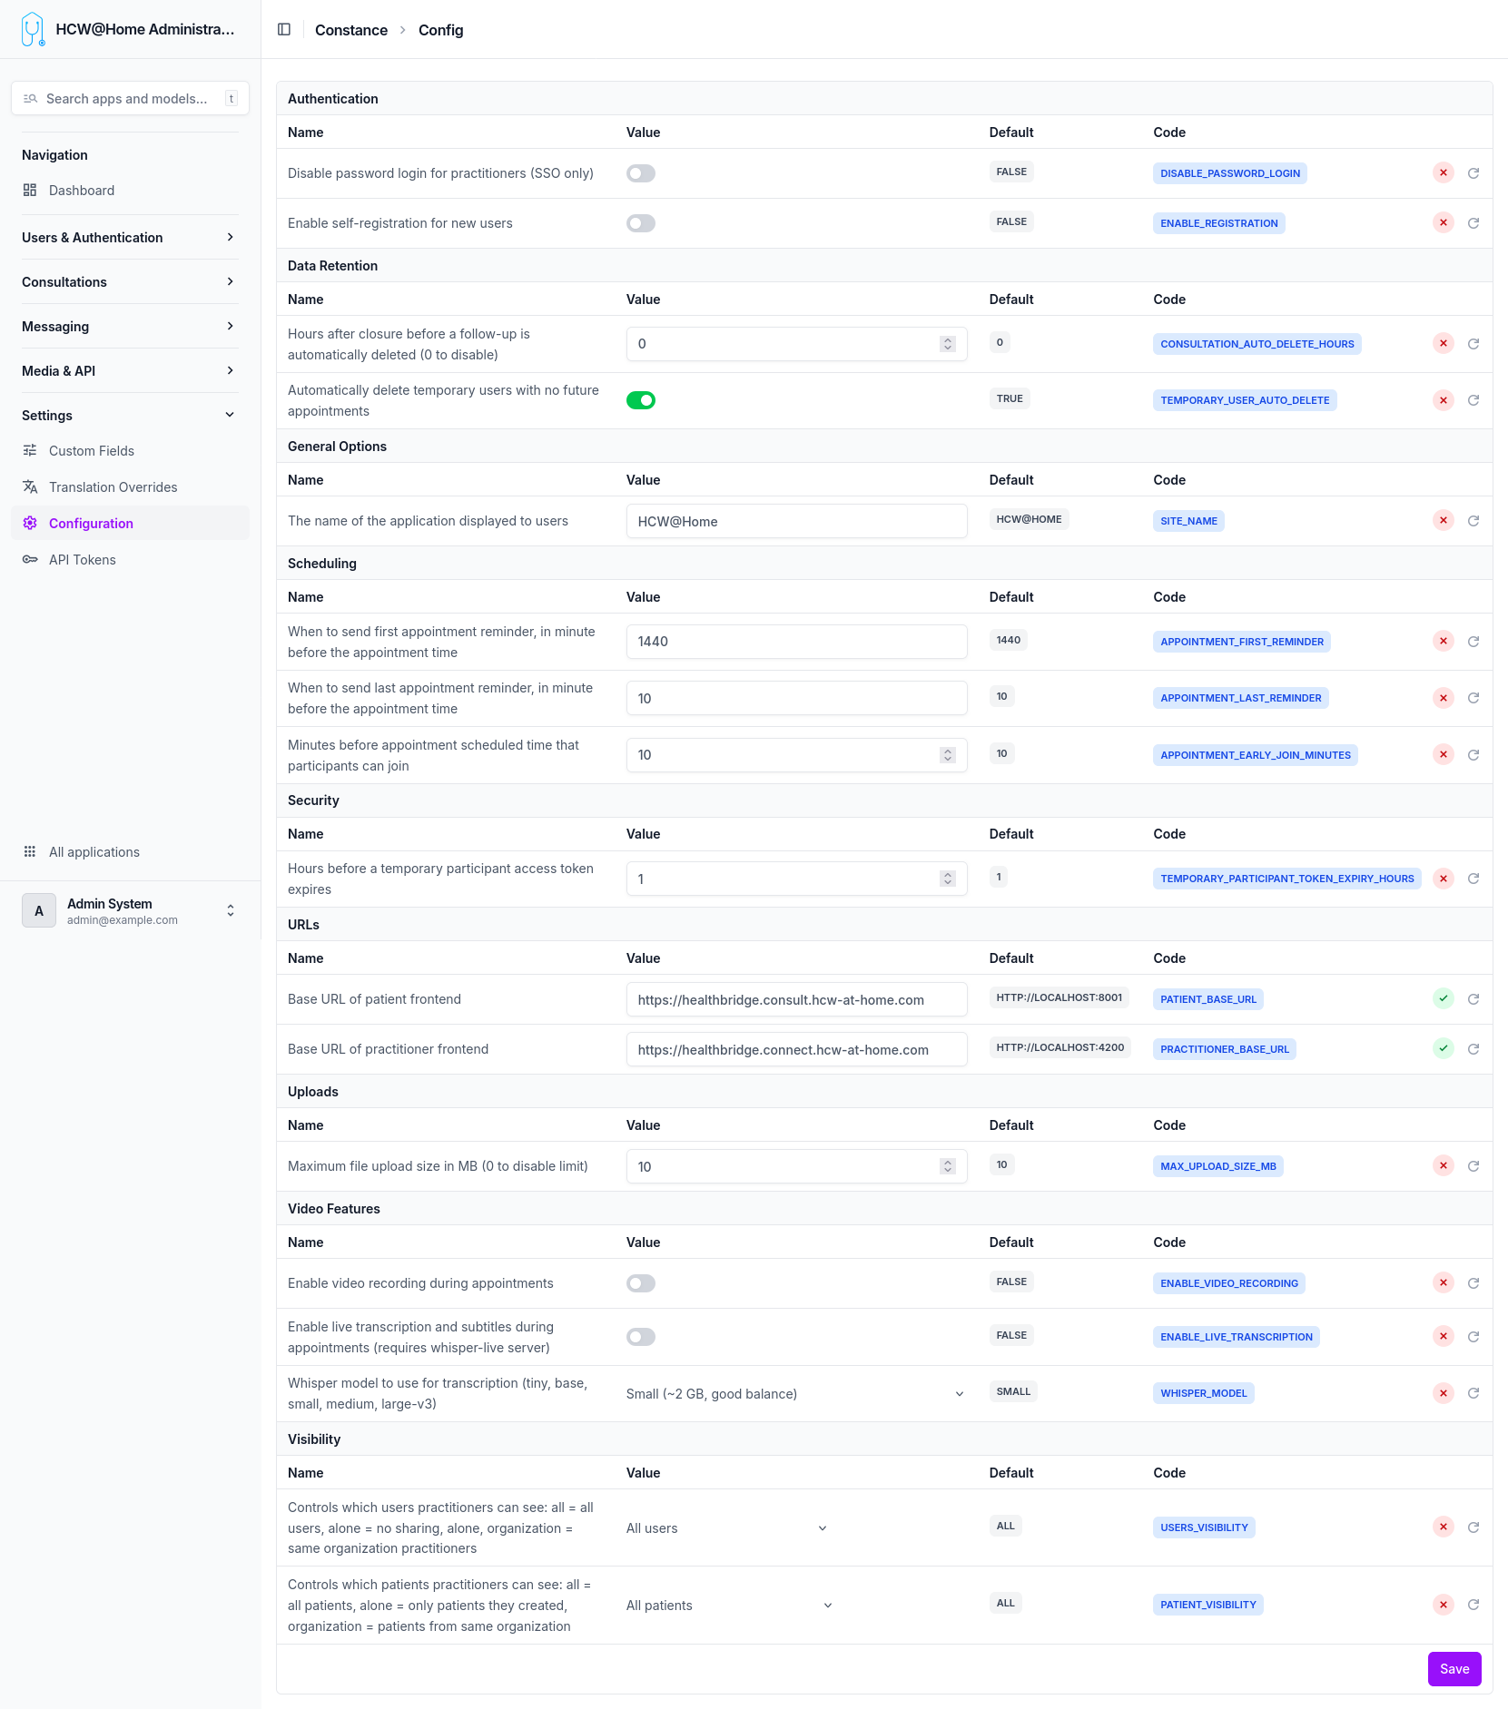Turn off automatic temporary user deletion toggle
Viewport: 1508px width, 1709px height.
pyautogui.click(x=640, y=400)
